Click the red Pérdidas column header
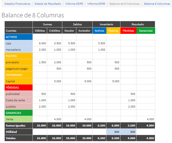This screenshot has height=143, width=172. 128,31
